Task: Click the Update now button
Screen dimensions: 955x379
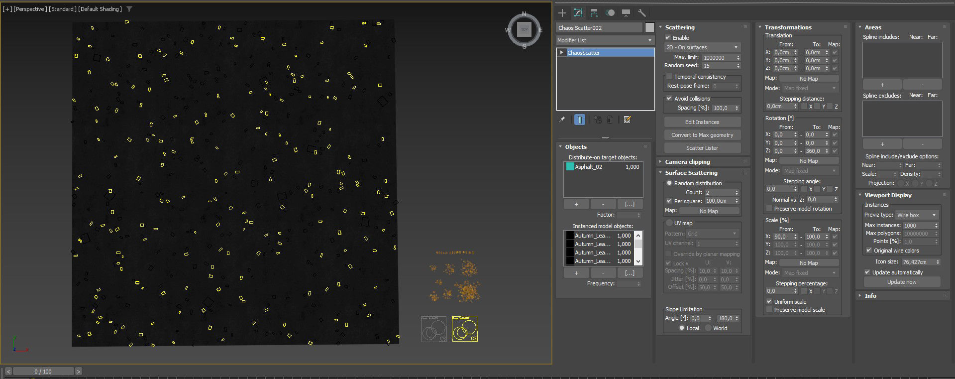Action: click(902, 282)
